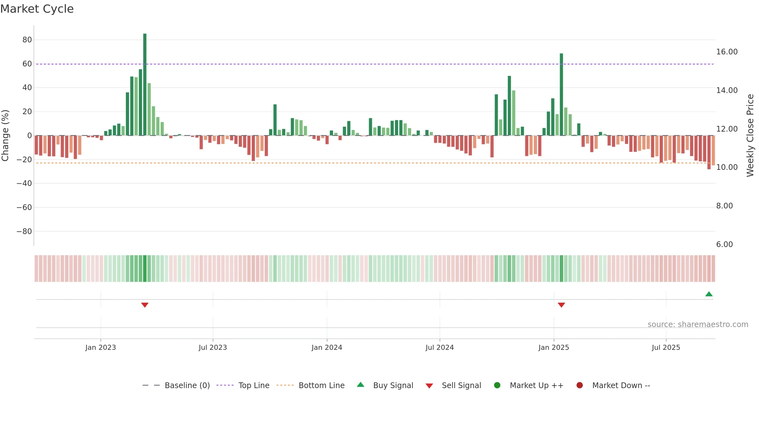Click the Buy Signal legend item

tap(385, 385)
